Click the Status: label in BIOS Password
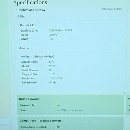Screen dimensions: 130x130 [x=24, y=110]
